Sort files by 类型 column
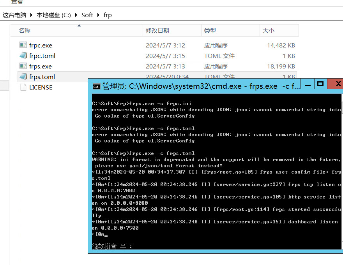This screenshot has height=265, width=343. point(230,30)
